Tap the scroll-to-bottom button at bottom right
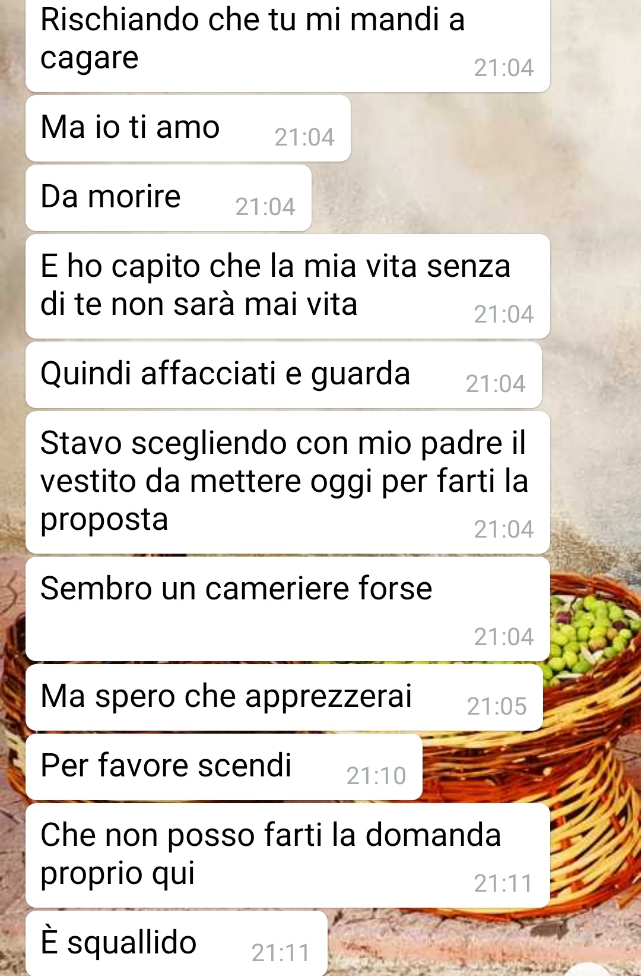Image resolution: width=641 pixels, height=976 pixels. click(x=588, y=969)
